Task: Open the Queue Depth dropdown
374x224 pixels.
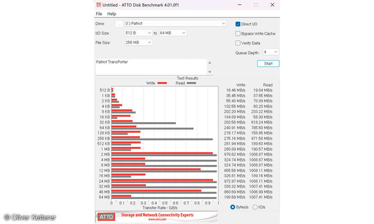Action: point(271,52)
